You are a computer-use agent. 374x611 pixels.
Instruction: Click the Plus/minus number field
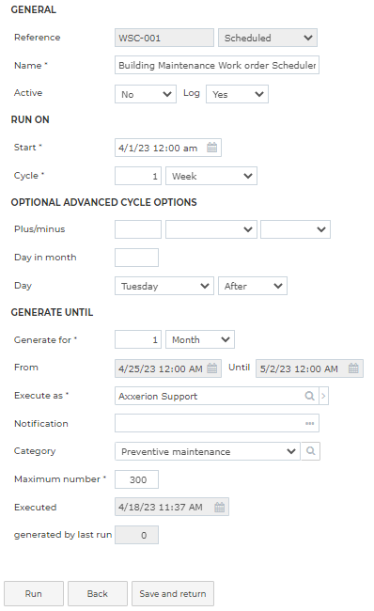138,229
